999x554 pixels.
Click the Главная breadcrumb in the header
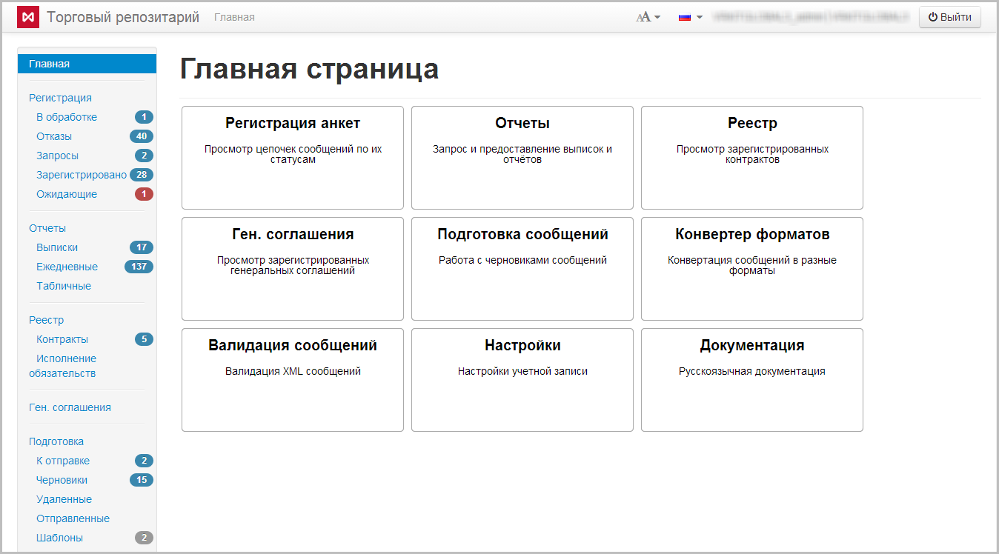(x=234, y=17)
